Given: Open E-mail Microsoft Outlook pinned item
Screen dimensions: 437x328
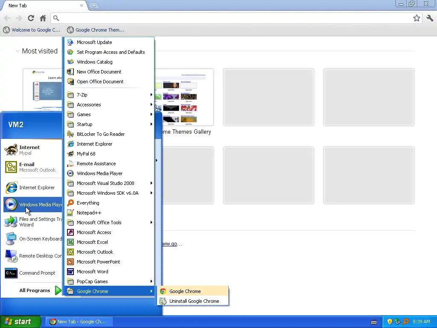Looking at the screenshot, I should (x=32, y=167).
